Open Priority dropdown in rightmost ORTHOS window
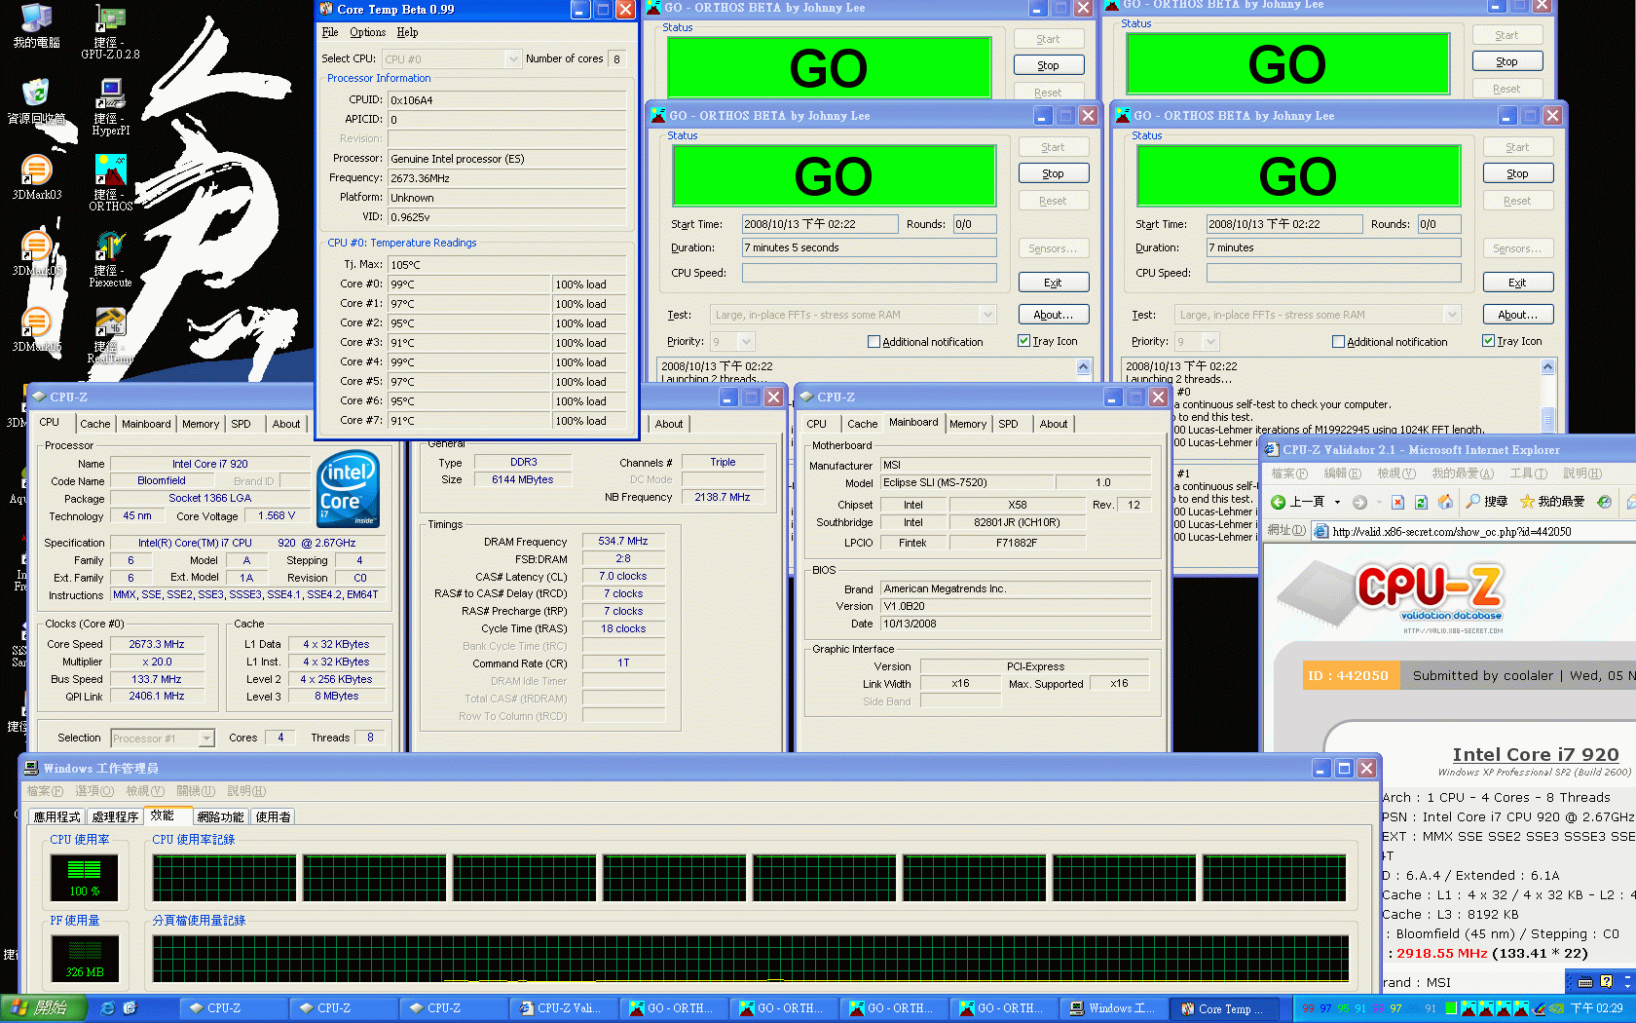1636x1023 pixels. pos(1210,342)
